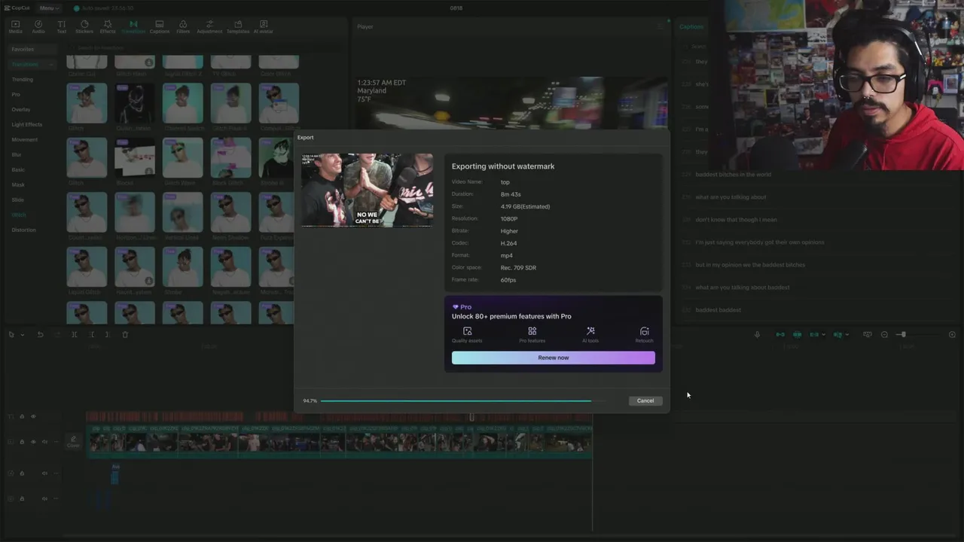
Task: Switch to the Captions panel tab on right
Action: coord(691,26)
